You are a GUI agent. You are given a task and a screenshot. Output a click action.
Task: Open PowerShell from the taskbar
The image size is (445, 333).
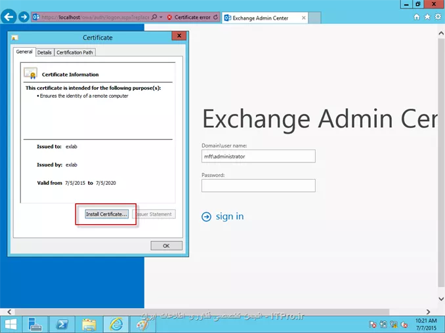(x=62, y=324)
